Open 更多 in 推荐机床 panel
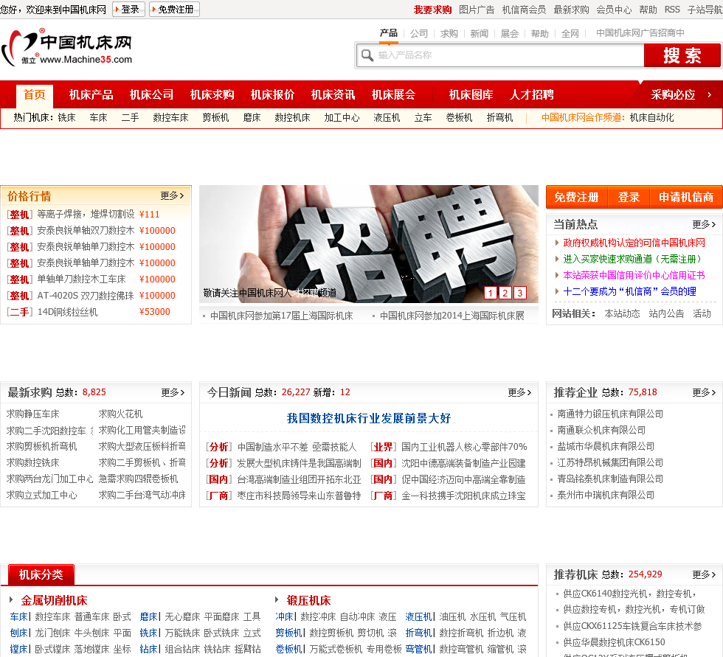The height and width of the screenshot is (657, 723). pos(704,574)
